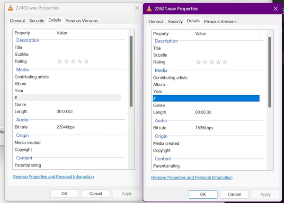Click OK button in 22621.wav Properties
Screen dimensions: 284x203
click(203, 194)
